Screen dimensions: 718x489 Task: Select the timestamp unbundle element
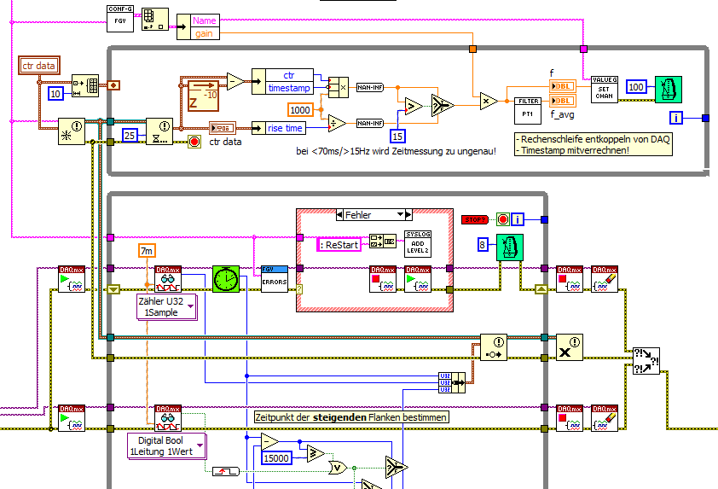pos(289,88)
